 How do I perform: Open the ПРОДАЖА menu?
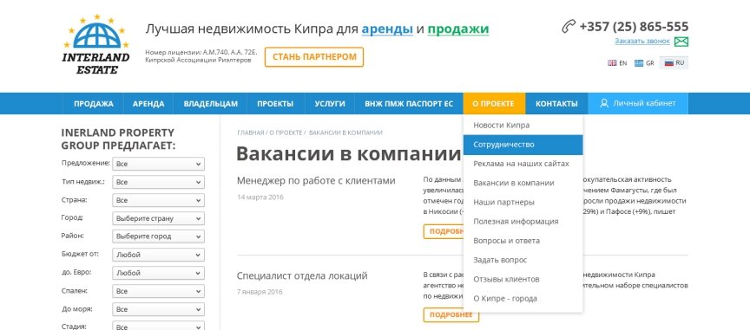(x=93, y=104)
